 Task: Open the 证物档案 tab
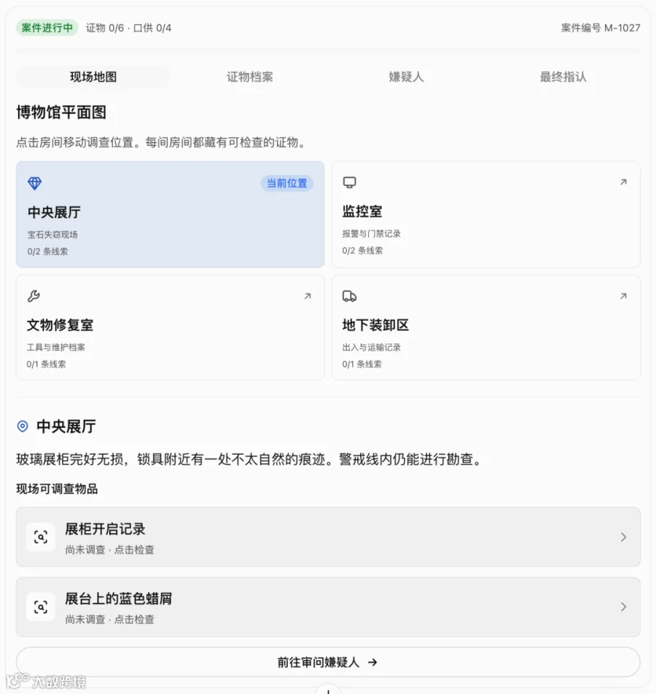[x=250, y=77]
